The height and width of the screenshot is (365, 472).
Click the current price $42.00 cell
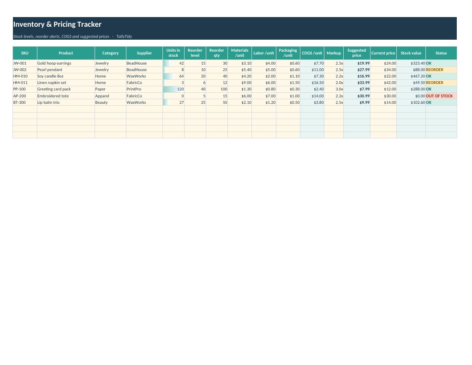(x=383, y=83)
